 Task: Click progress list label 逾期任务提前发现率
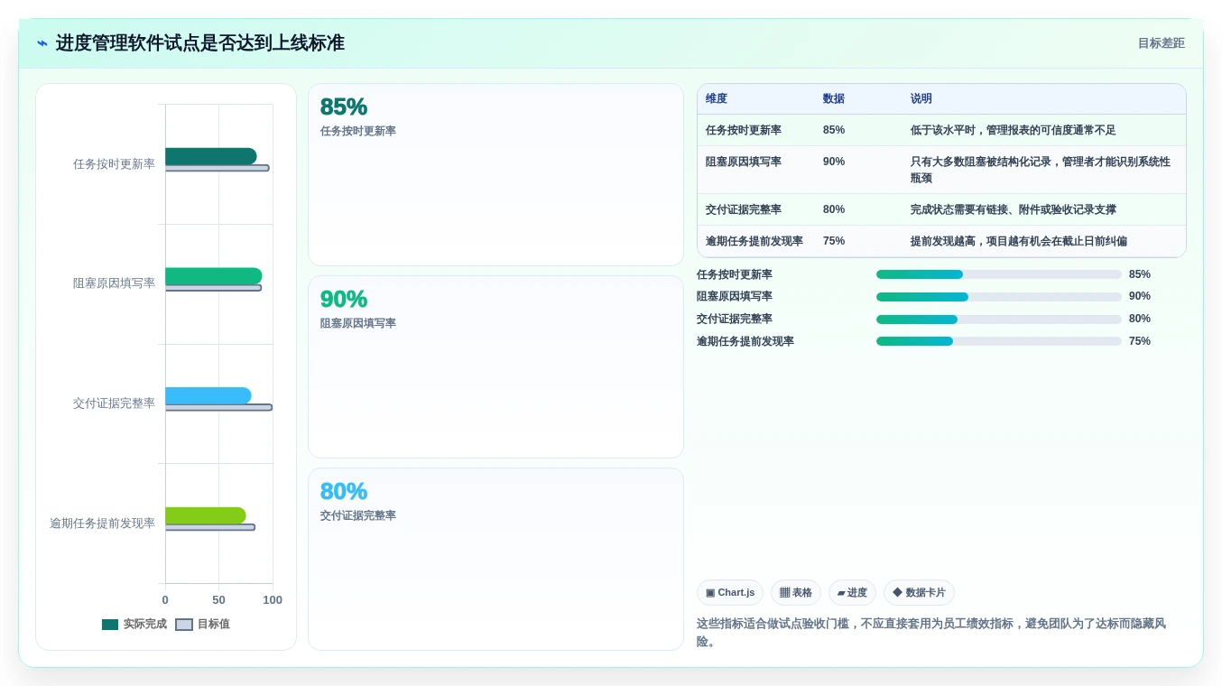(x=745, y=341)
